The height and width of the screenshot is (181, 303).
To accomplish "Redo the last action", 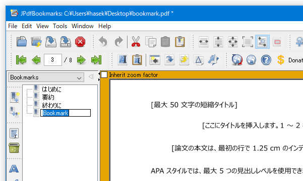I will point(118,42).
